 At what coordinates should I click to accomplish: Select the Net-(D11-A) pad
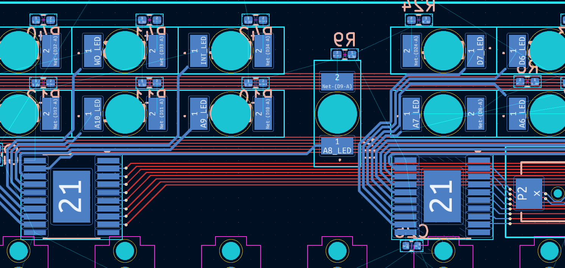pyautogui.click(x=157, y=114)
